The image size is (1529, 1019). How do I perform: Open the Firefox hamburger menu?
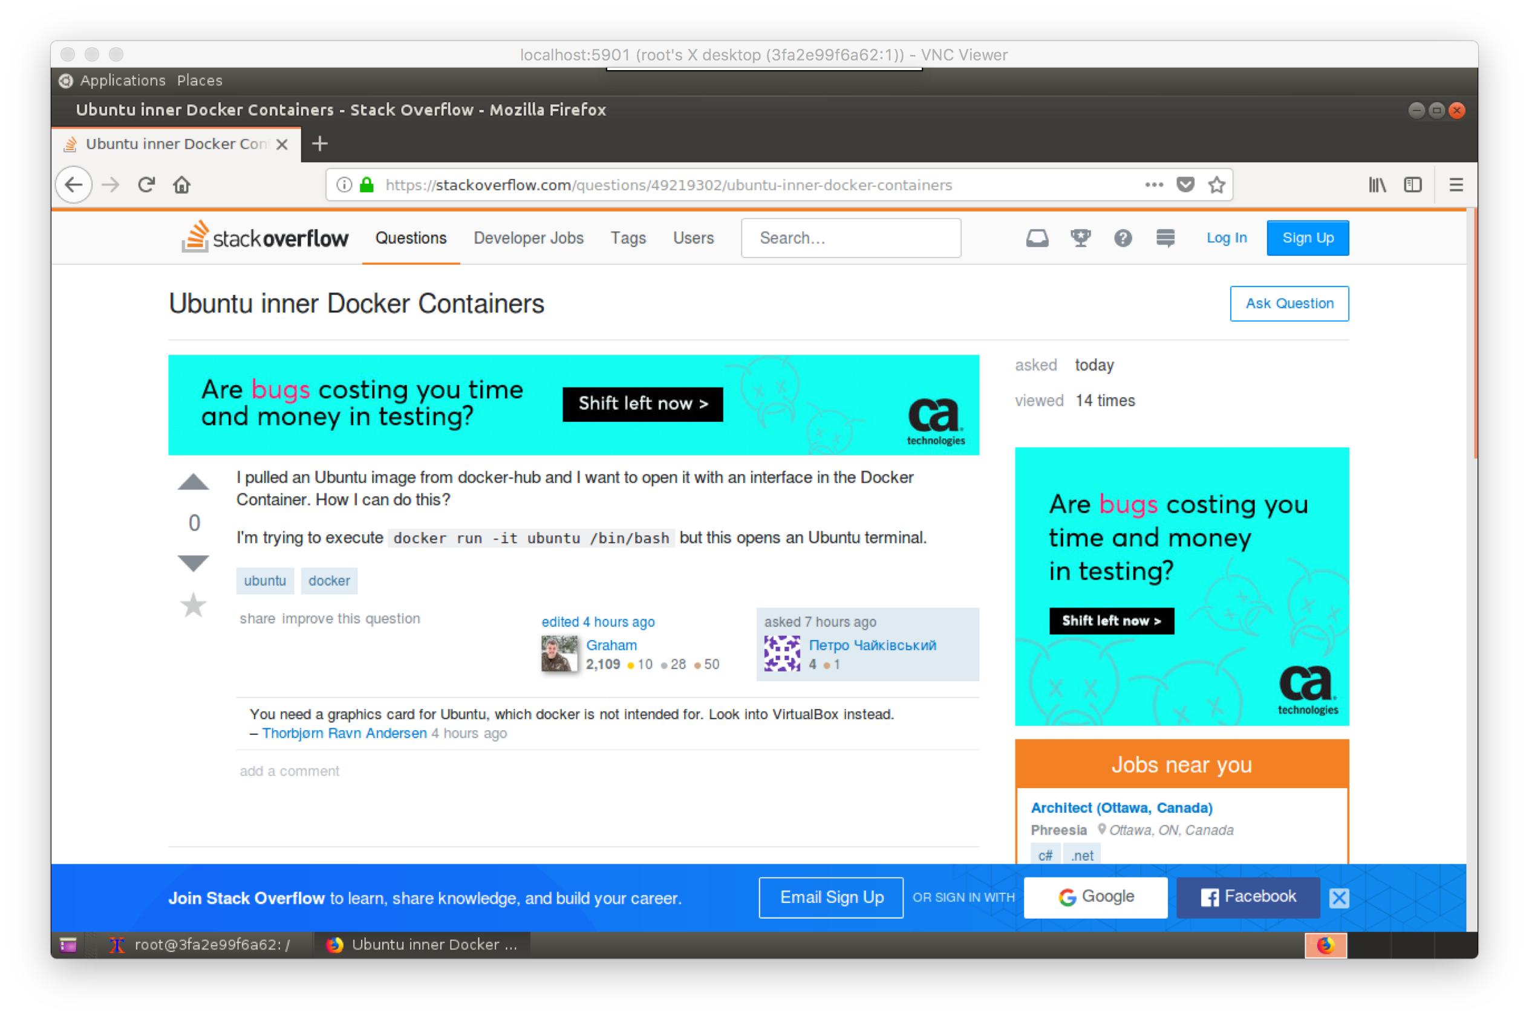[1455, 184]
